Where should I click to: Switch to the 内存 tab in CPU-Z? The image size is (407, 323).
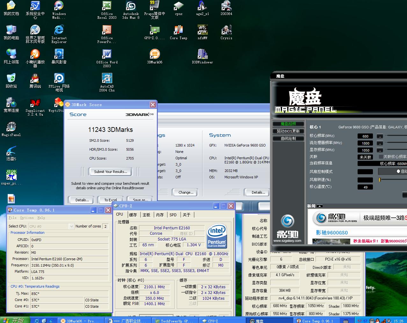pos(160,215)
